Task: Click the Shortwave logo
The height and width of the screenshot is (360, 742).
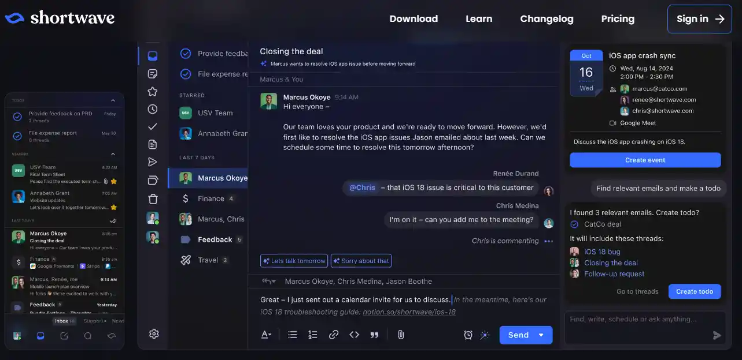Action: [60, 18]
